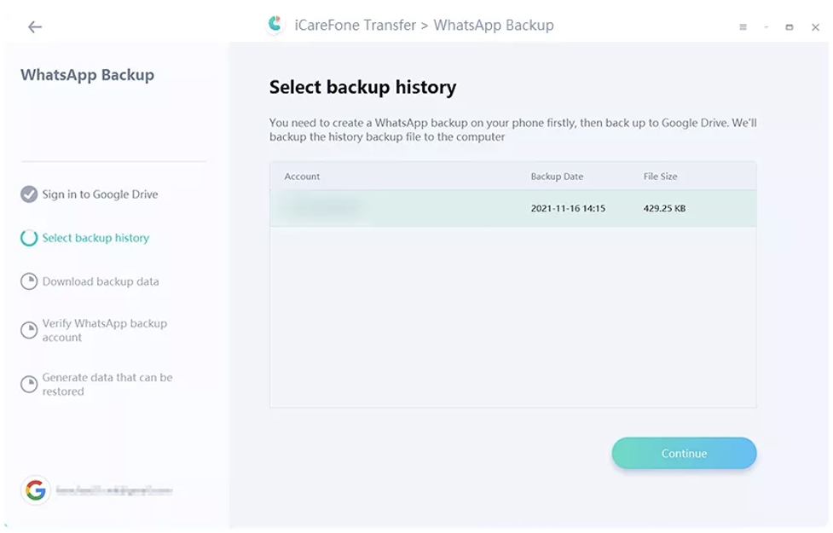Viewport: 833px width, 533px height.
Task: Select Generate data that can be restored label
Action: pos(107,385)
